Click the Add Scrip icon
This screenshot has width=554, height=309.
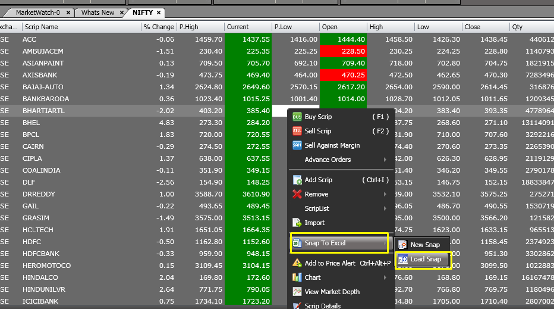tap(297, 180)
